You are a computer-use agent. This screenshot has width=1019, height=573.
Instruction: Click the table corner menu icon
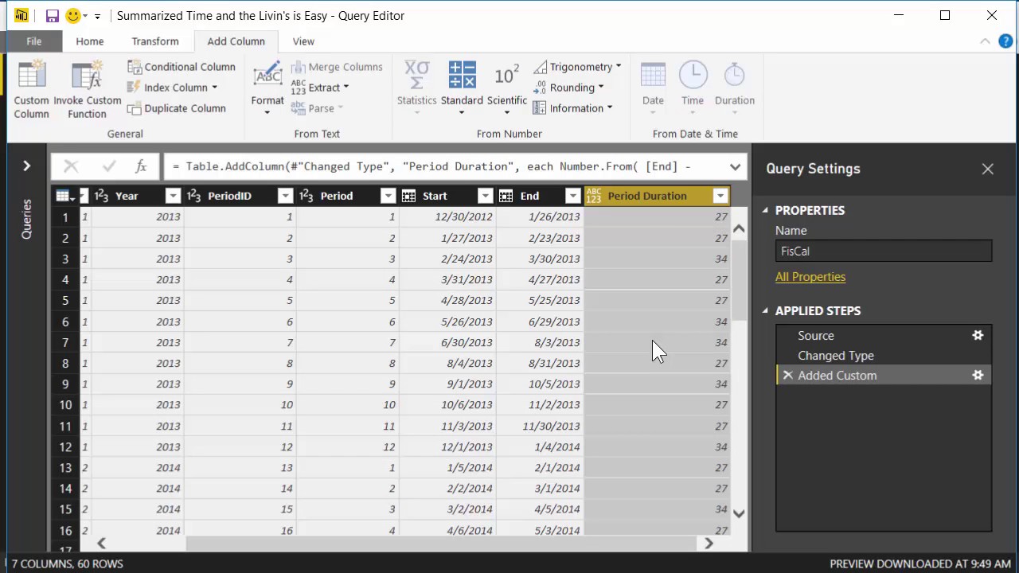click(65, 196)
